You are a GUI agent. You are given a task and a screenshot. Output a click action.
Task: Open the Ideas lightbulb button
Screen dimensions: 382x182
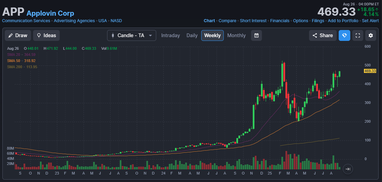[x=46, y=35]
